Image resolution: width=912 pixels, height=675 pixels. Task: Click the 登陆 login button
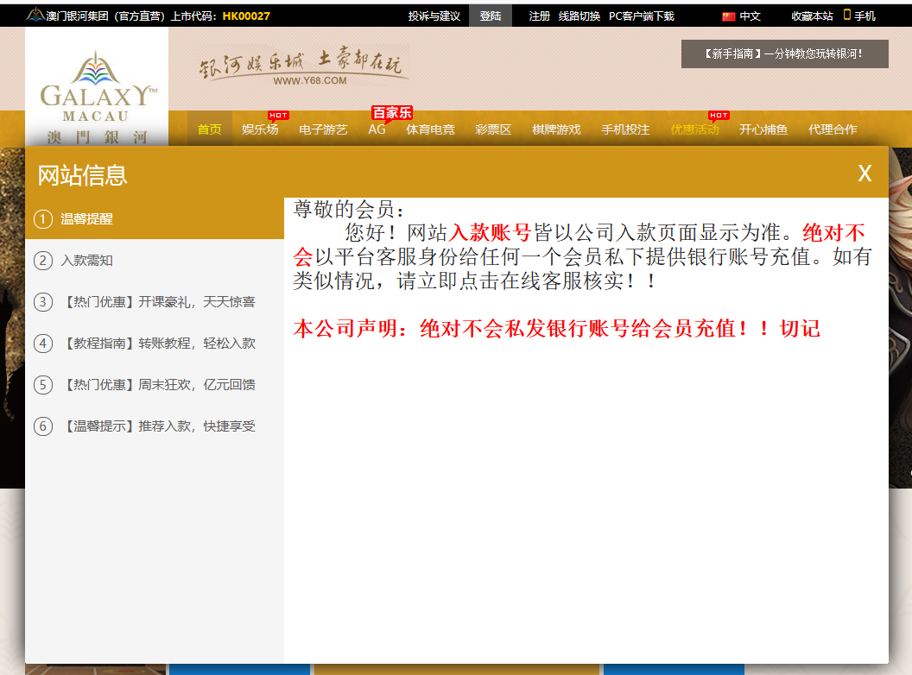(x=491, y=16)
